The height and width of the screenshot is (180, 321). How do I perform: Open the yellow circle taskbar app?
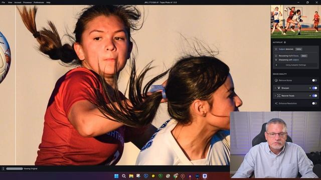pyautogui.click(x=153, y=176)
